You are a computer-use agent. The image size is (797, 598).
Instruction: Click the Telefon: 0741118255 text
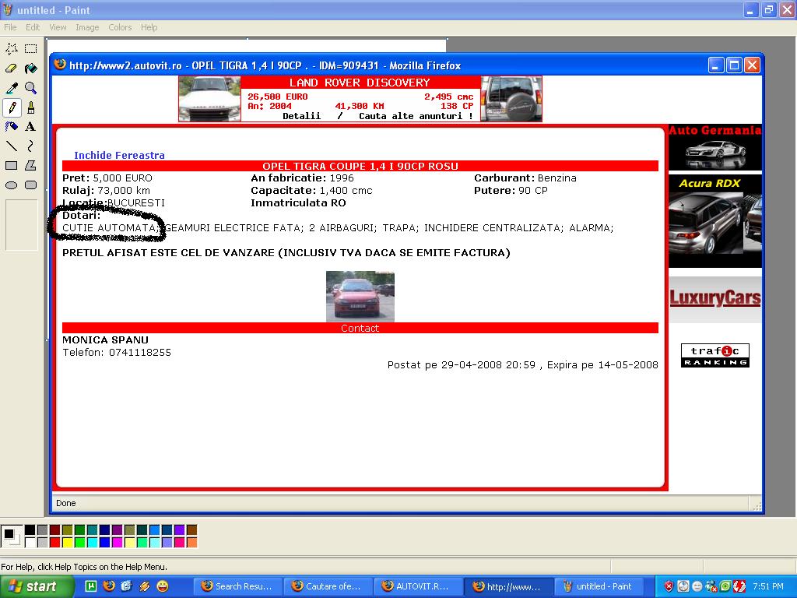pyautogui.click(x=117, y=353)
